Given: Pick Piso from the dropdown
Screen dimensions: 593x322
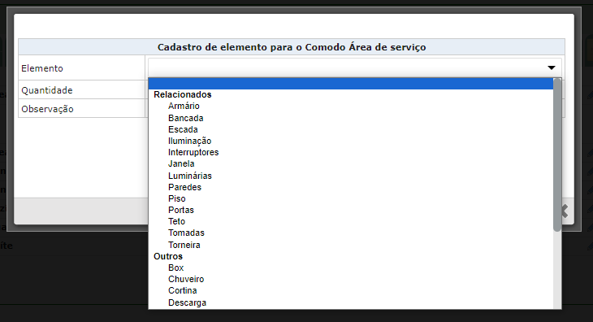Looking at the screenshot, I should [x=177, y=198].
